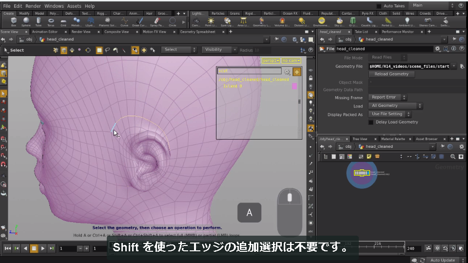Image resolution: width=468 pixels, height=263 pixels.
Task: Expand the Visibility dropdown in viewport toolbar
Action: [x=219, y=50]
